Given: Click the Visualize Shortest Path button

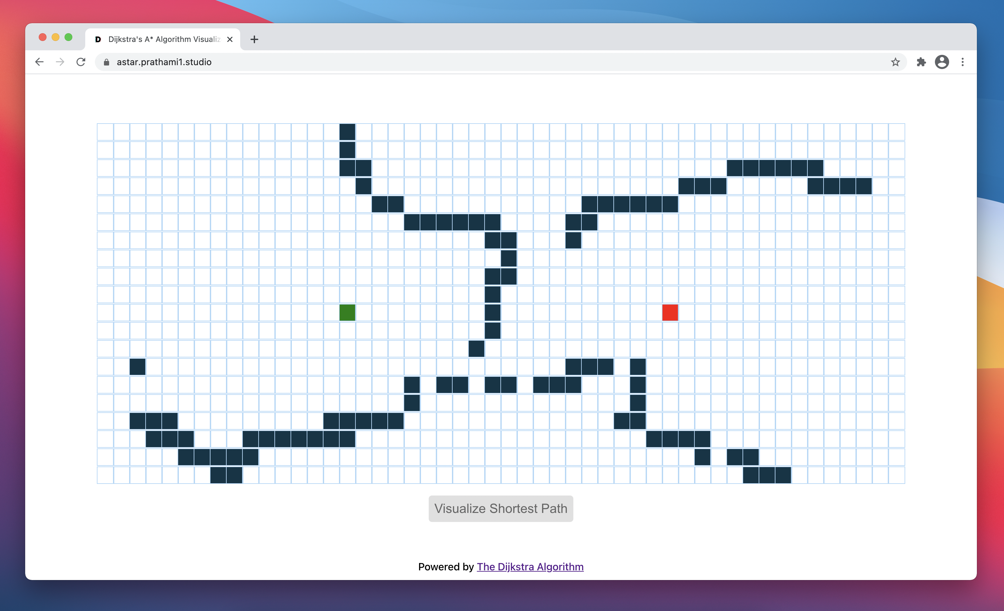Looking at the screenshot, I should click(500, 508).
